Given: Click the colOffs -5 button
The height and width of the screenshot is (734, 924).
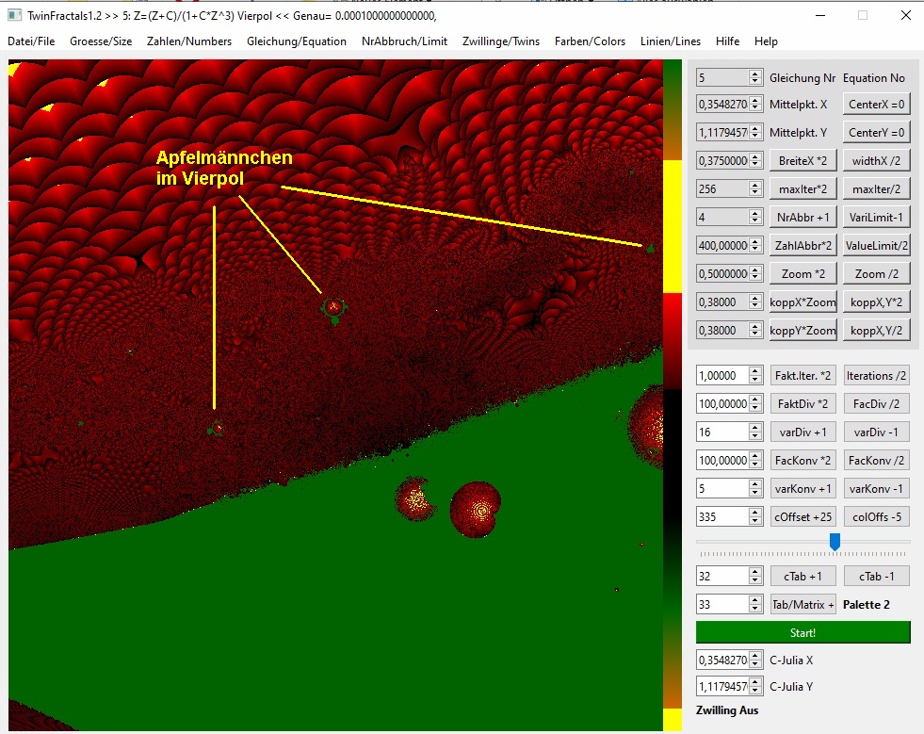Looking at the screenshot, I should [876, 517].
